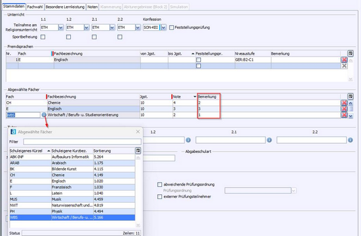Select the ARAB row in popup
This screenshot has width=361, height=236.
point(72,163)
